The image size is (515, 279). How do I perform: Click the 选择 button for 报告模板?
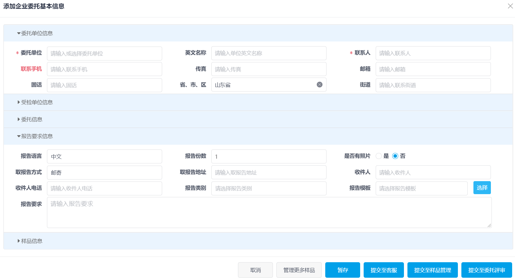(482, 188)
